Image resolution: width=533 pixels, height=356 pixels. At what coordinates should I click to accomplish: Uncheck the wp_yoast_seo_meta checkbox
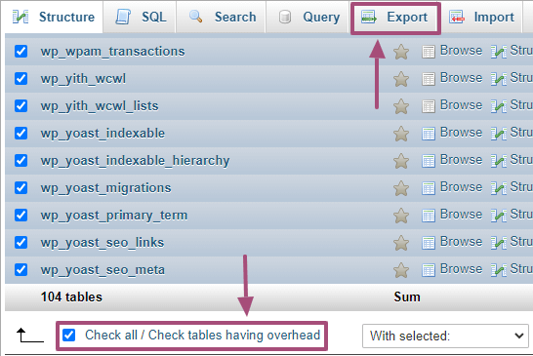(x=21, y=270)
